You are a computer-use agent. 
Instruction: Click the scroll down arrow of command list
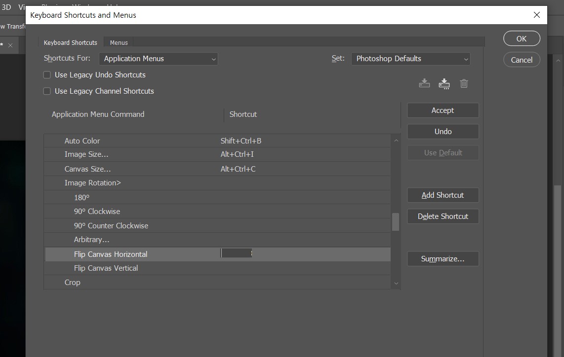pos(396,283)
